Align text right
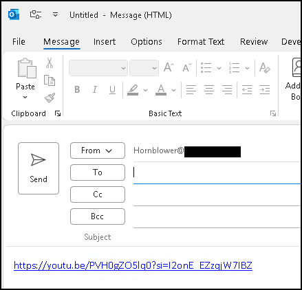Viewport: 302px width, 290px height. pos(227,89)
